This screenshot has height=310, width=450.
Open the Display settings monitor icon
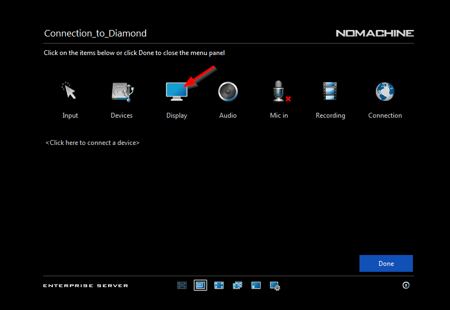(x=177, y=92)
